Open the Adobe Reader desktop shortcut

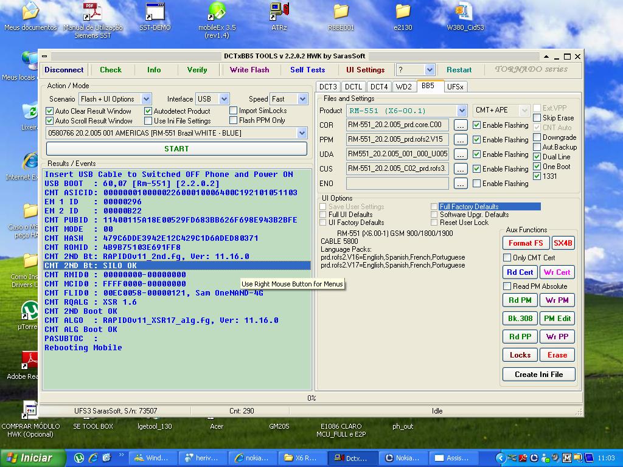point(28,365)
